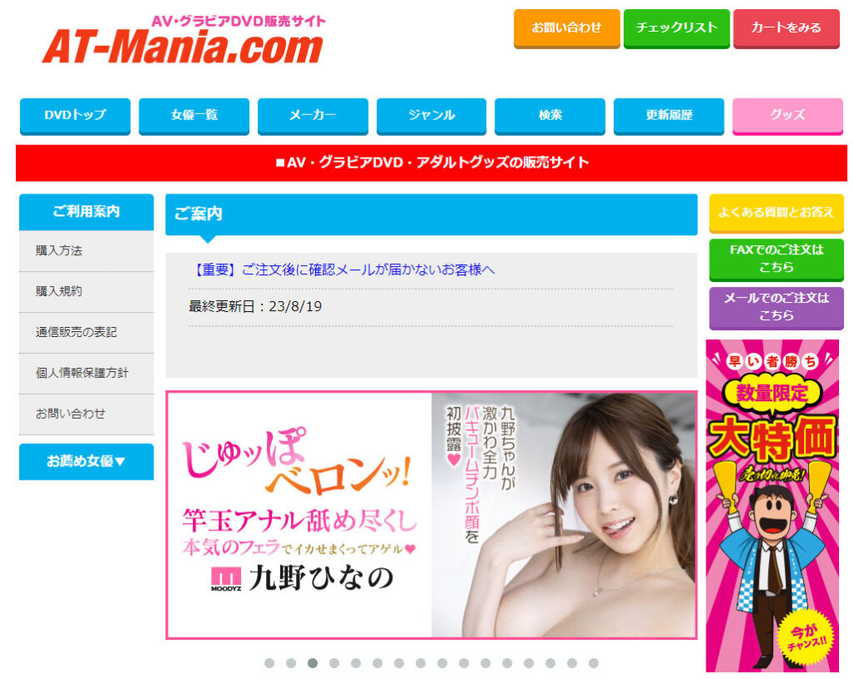The image size is (854, 679).
Task: Open the 更新履歴 navigation tab
Action: 669,116
